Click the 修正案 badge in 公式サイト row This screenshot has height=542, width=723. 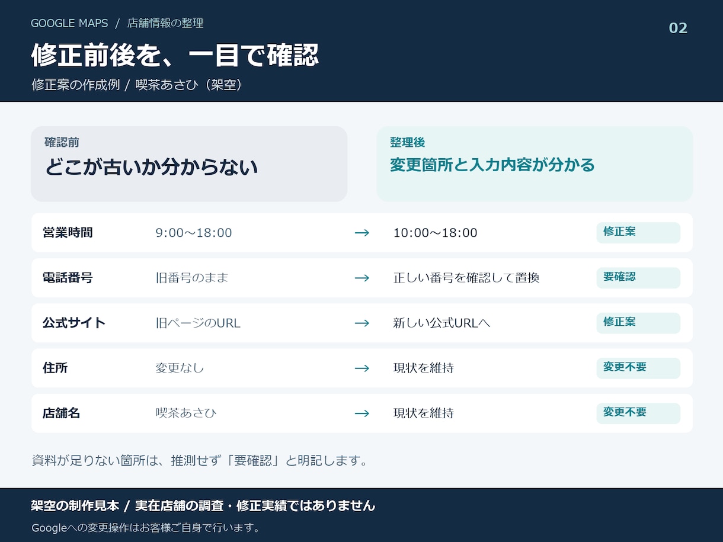click(x=638, y=322)
